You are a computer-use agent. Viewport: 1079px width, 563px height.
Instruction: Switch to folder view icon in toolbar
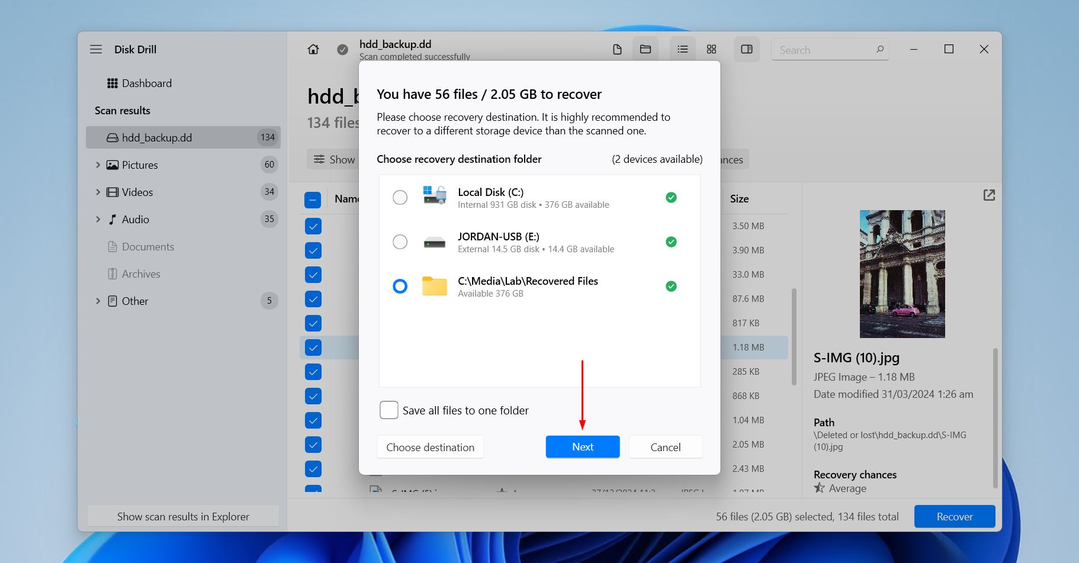[646, 50]
